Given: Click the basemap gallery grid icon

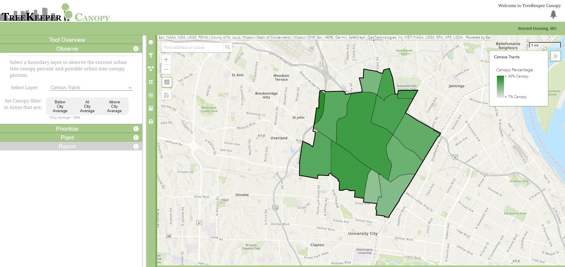Looking at the screenshot, I should (x=167, y=82).
